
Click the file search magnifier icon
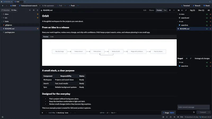click(x=30, y=10)
